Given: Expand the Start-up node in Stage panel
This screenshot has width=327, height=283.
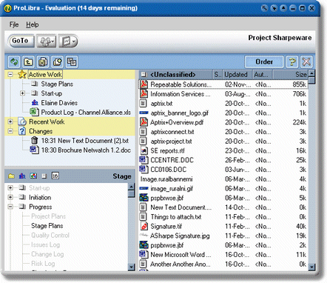Looking at the screenshot, I should [10, 188].
